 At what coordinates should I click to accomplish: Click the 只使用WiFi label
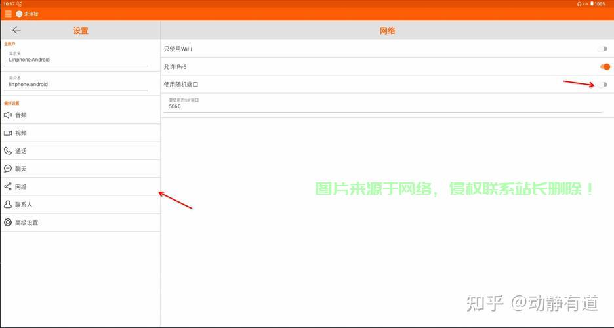[x=178, y=49]
